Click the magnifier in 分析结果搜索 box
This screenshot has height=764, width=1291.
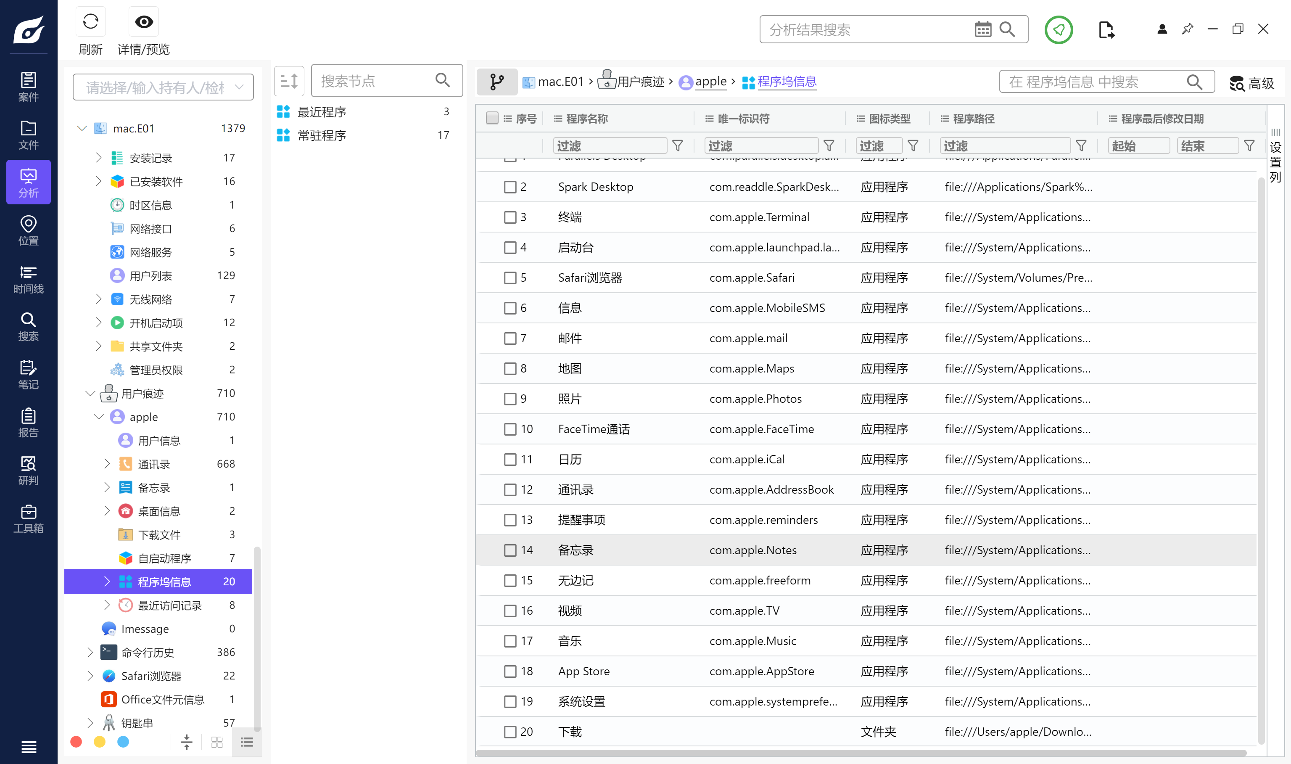[1007, 29]
